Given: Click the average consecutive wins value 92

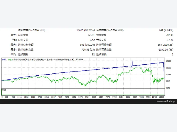Looking at the screenshot, I should click(x=93, y=54).
